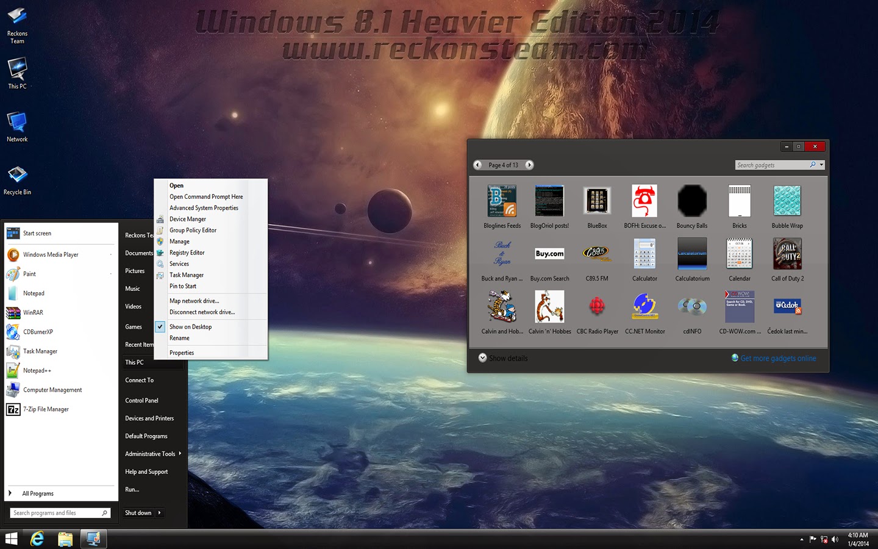Screen dimensions: 878x549
Task: Open Devices and Printers
Action: 149,418
